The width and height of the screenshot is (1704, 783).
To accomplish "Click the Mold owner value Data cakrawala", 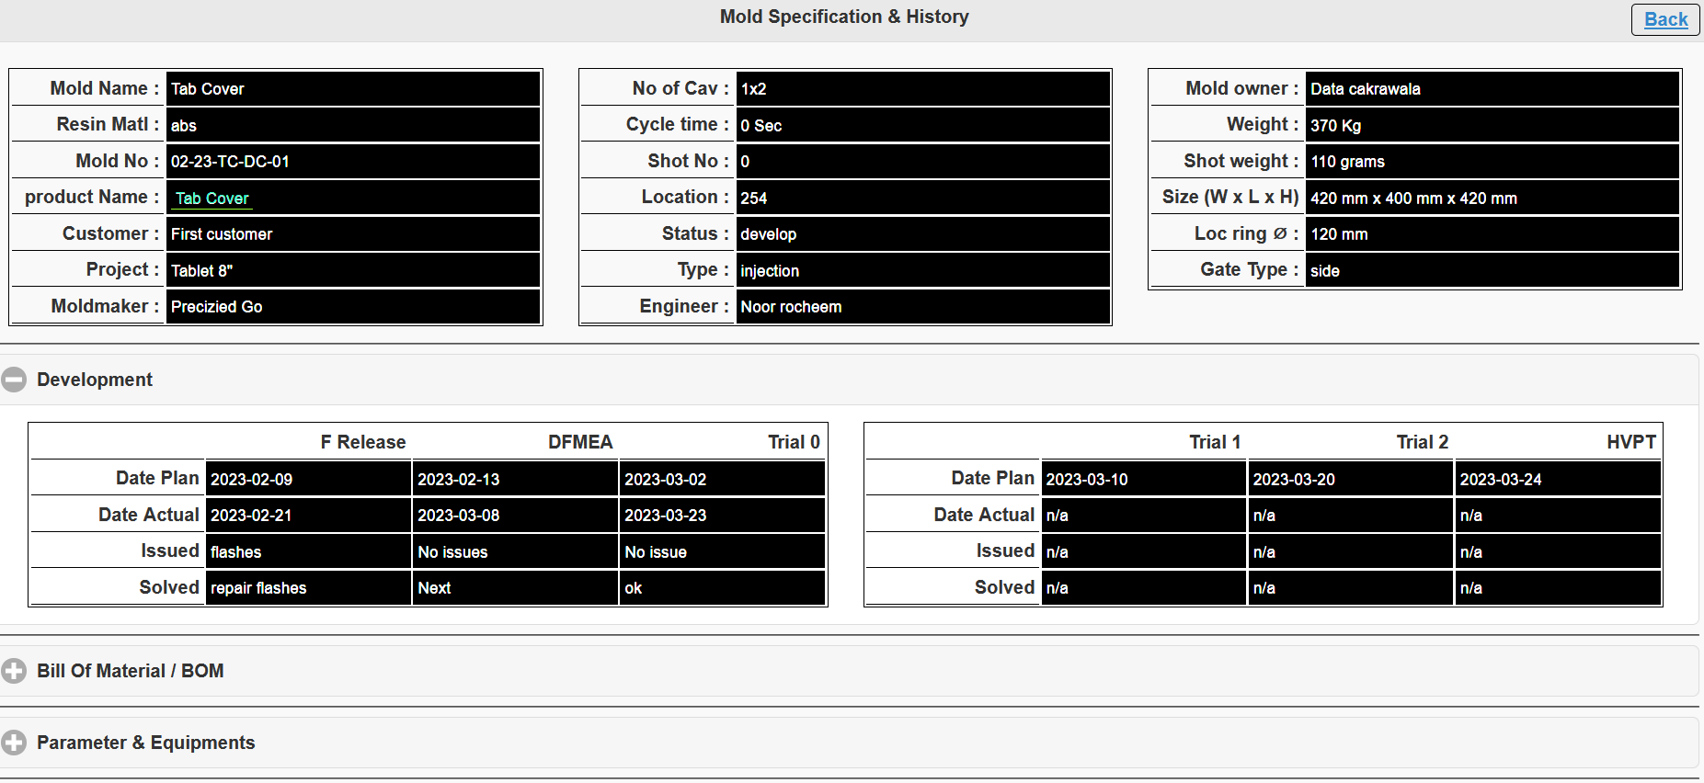I will 1365,89.
